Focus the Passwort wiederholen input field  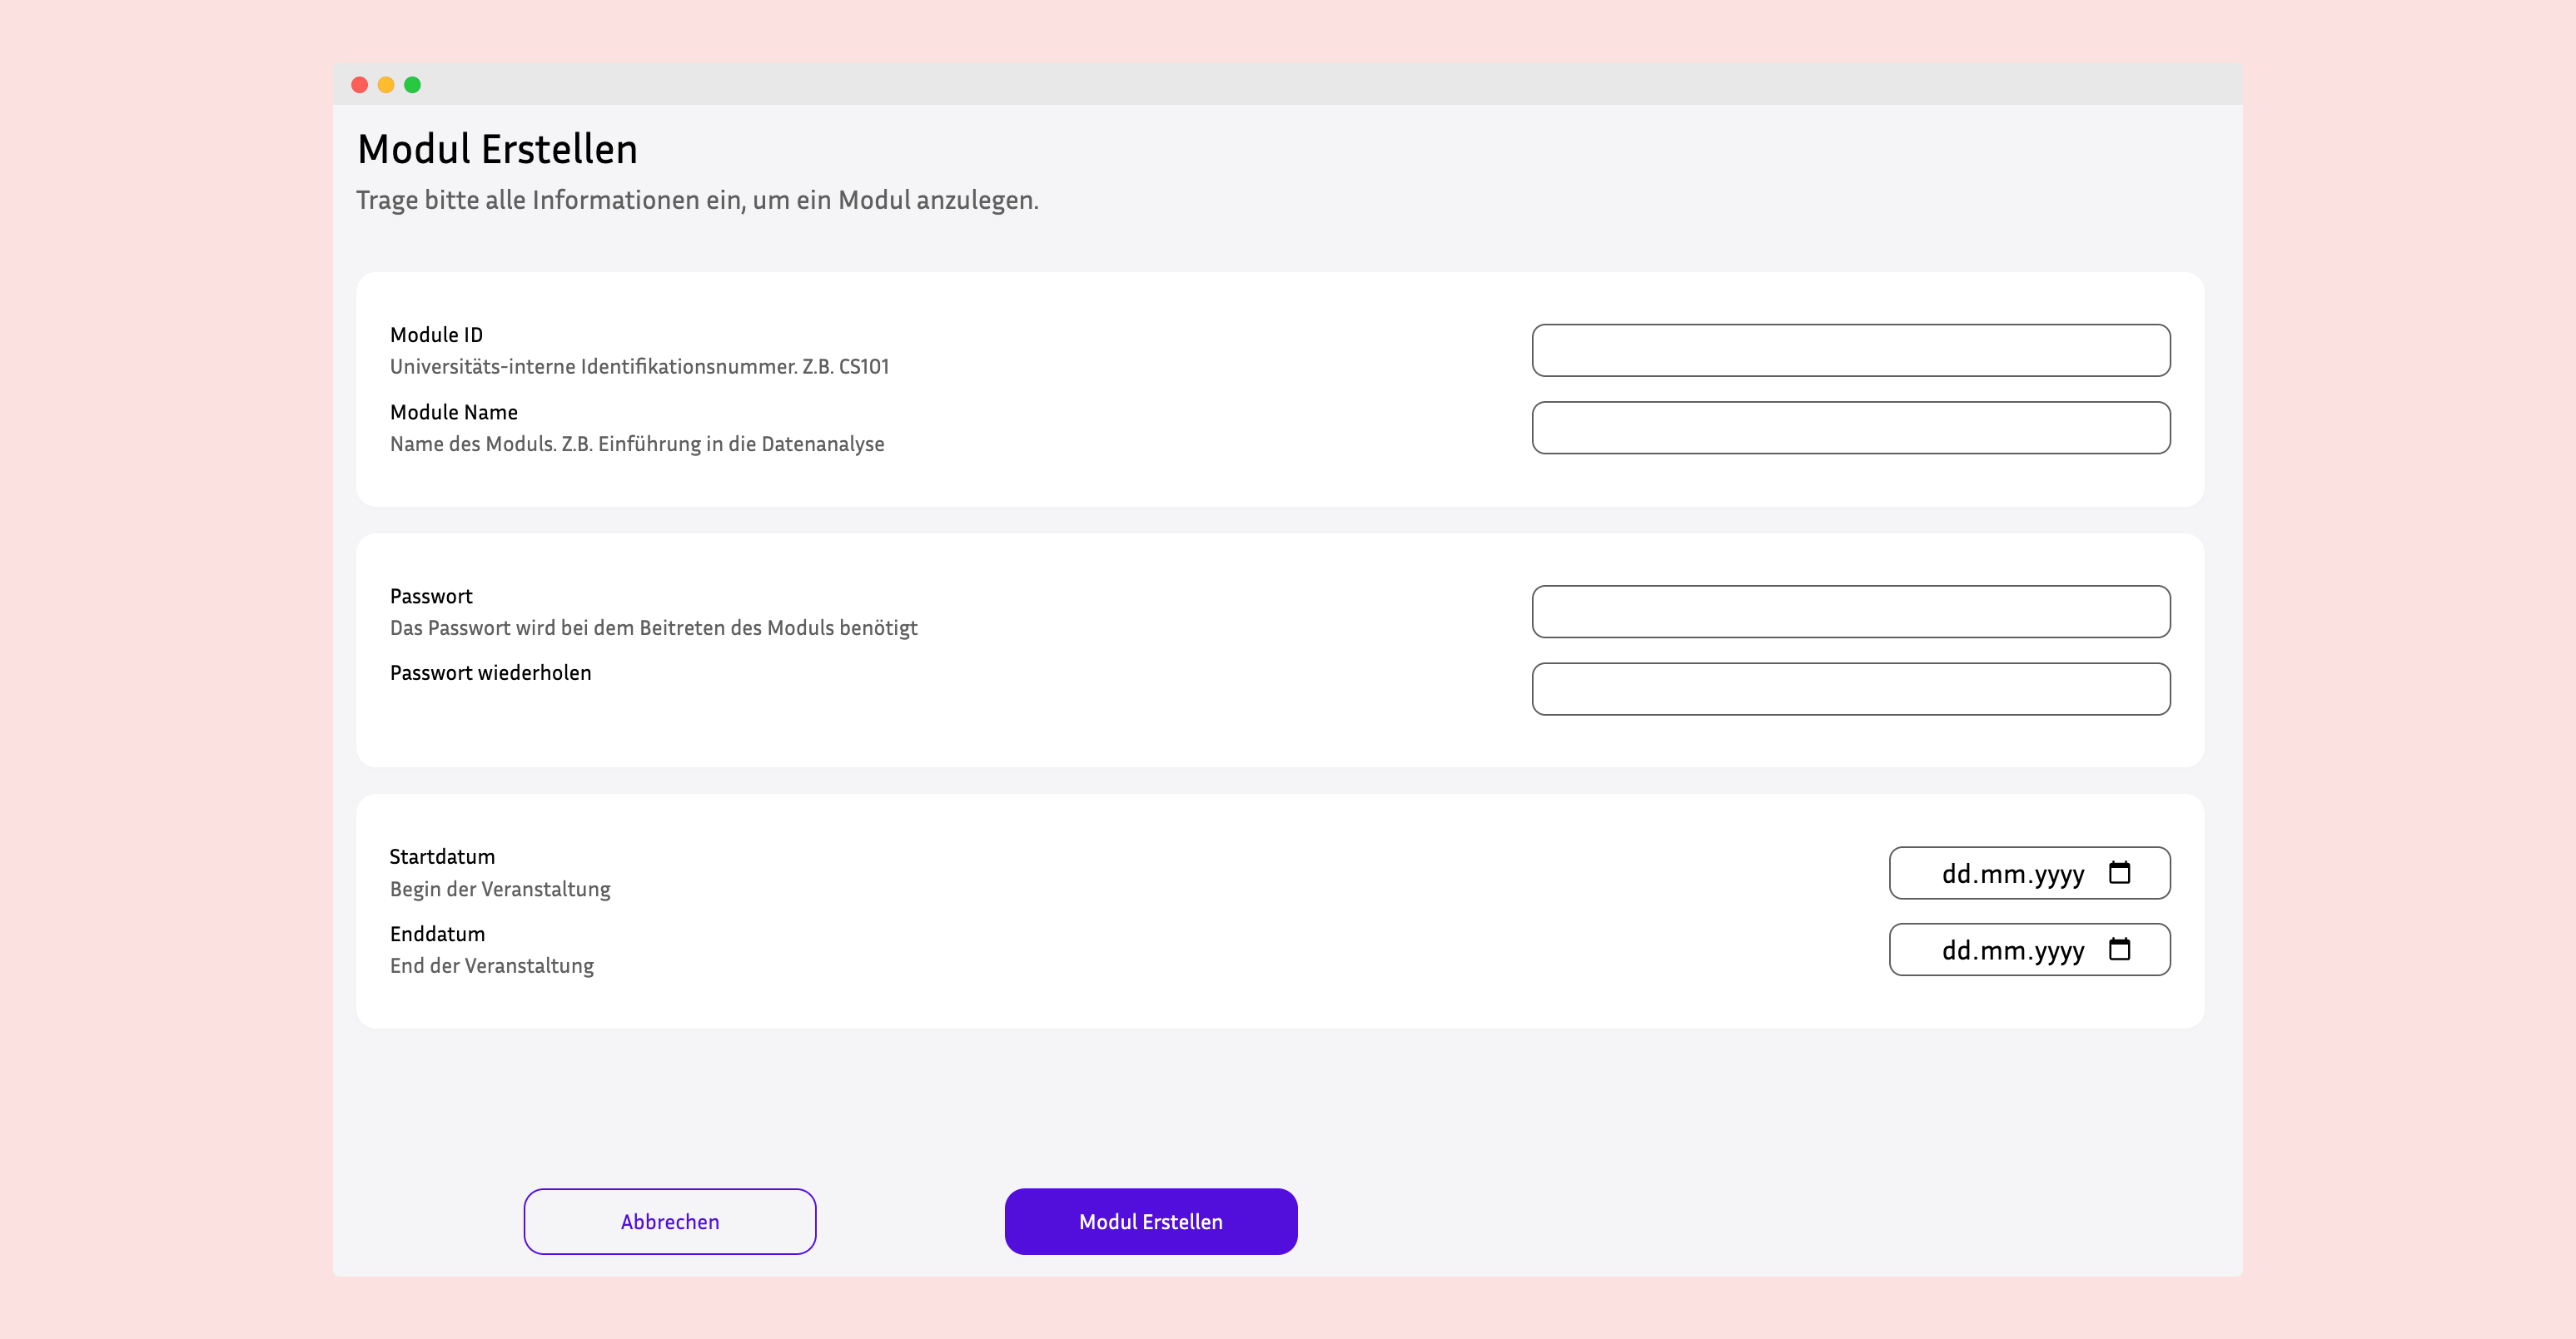point(1850,687)
